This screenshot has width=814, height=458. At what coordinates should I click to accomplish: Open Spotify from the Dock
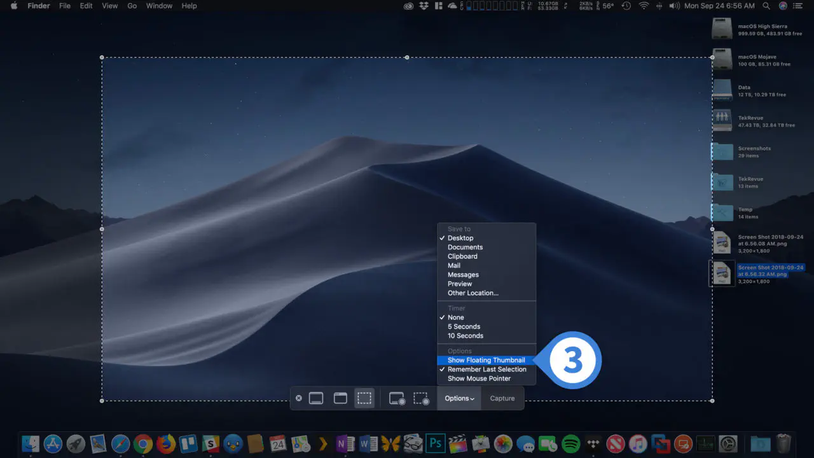(x=571, y=443)
